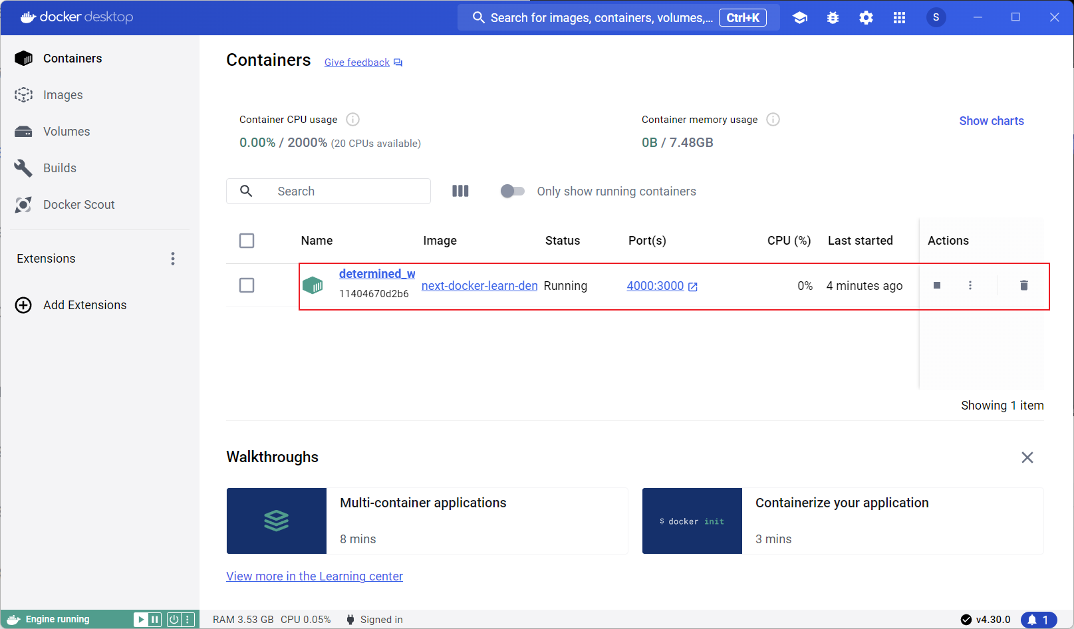This screenshot has height=629, width=1074.
Task: Open the column display options icon
Action: click(460, 191)
